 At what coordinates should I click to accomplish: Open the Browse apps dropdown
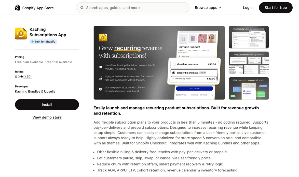(x=208, y=8)
